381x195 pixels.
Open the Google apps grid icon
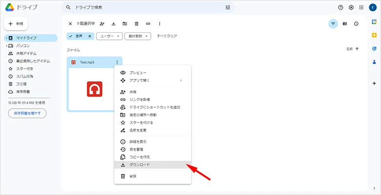tap(361, 8)
